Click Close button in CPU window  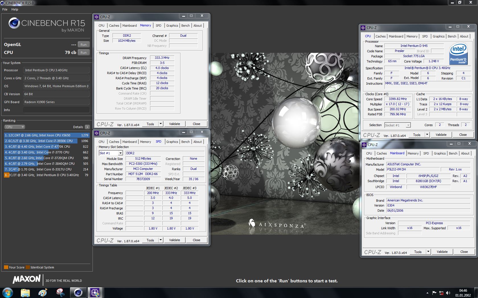pyautogui.click(x=463, y=135)
